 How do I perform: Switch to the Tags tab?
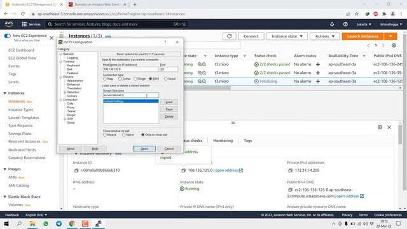click(247, 141)
